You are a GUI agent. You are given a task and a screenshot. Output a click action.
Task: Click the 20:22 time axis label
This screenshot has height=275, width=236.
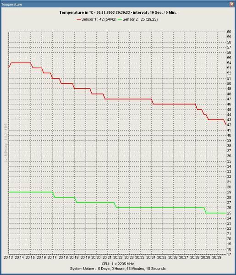tap(118, 258)
